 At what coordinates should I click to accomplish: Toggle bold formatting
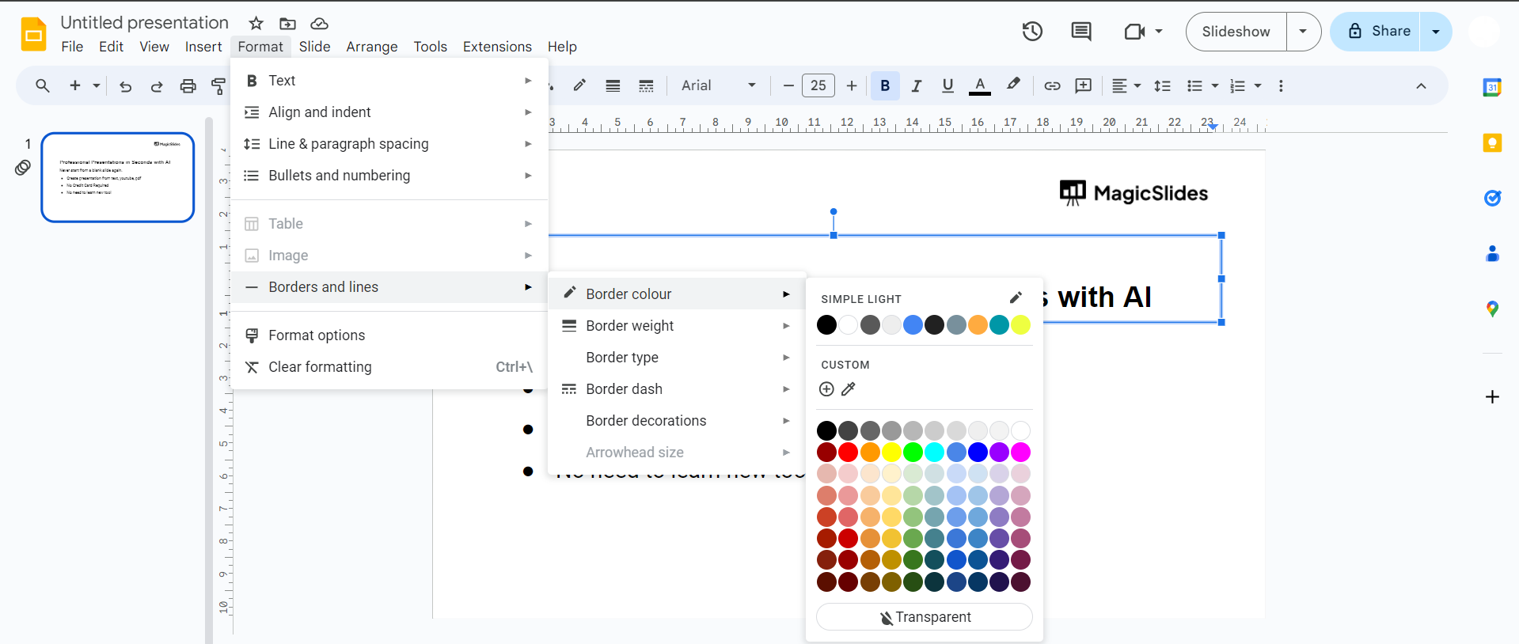tap(885, 85)
